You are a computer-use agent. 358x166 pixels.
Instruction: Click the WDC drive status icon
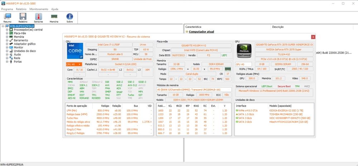coord(237,118)
